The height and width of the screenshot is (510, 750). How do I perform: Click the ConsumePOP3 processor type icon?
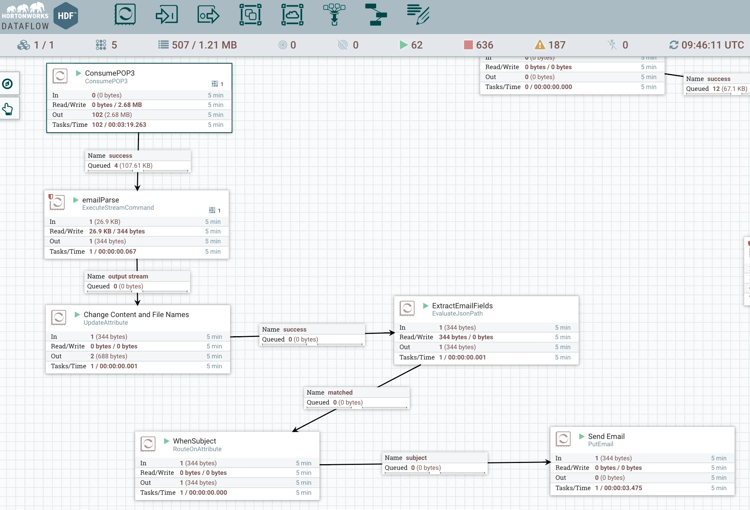point(60,76)
